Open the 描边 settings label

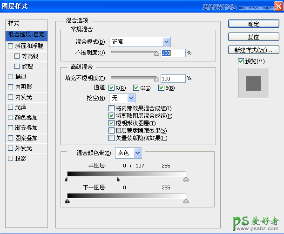coord(20,77)
